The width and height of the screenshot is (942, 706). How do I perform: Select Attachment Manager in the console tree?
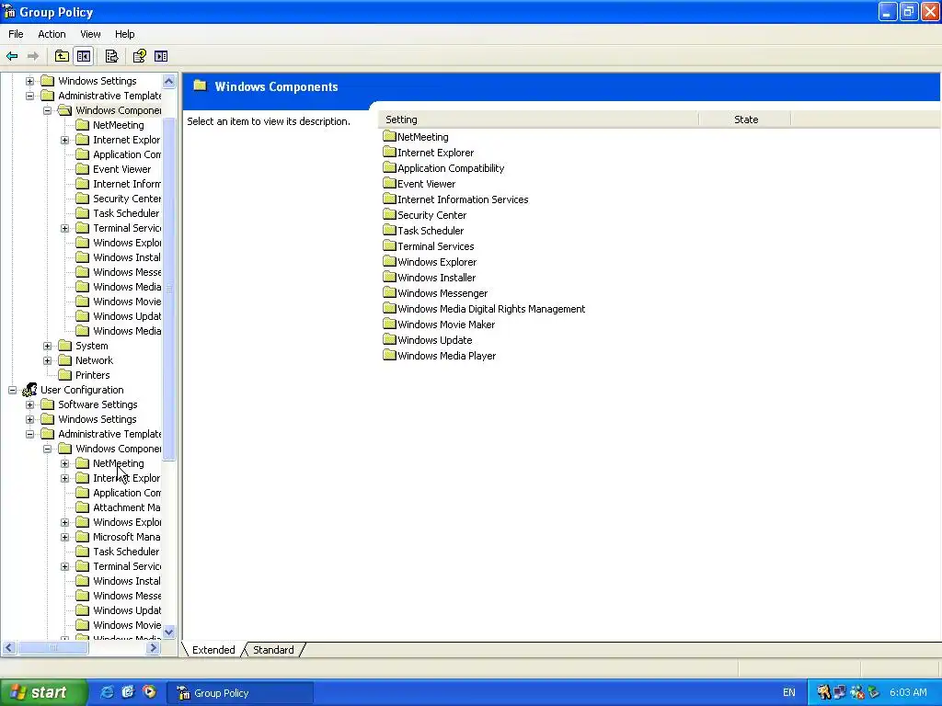[127, 507]
